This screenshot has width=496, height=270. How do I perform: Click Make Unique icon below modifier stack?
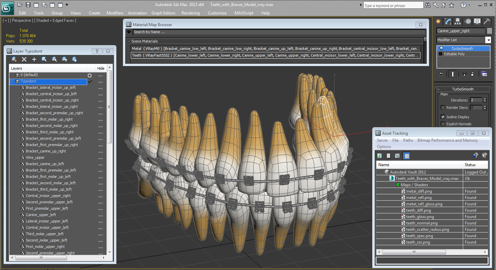[464, 74]
